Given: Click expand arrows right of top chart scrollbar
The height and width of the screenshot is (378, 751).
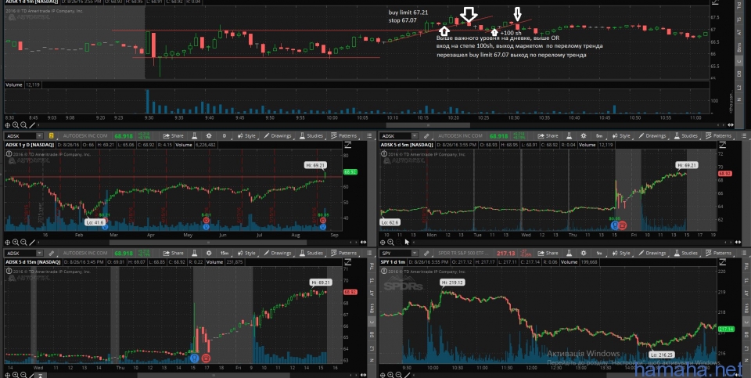Looking at the screenshot, I should 731,125.
